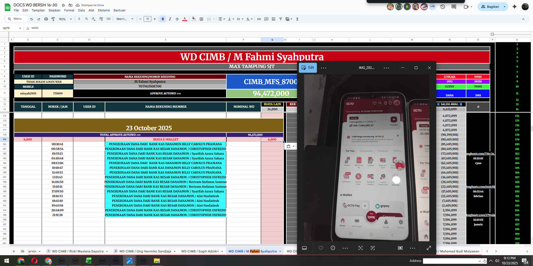The height and width of the screenshot is (266, 533).
Task: Increase the font size
Action: 155,19
